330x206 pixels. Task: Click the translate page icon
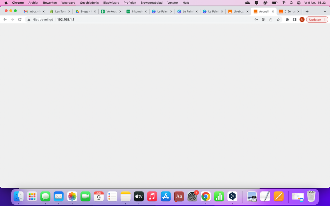(264, 19)
